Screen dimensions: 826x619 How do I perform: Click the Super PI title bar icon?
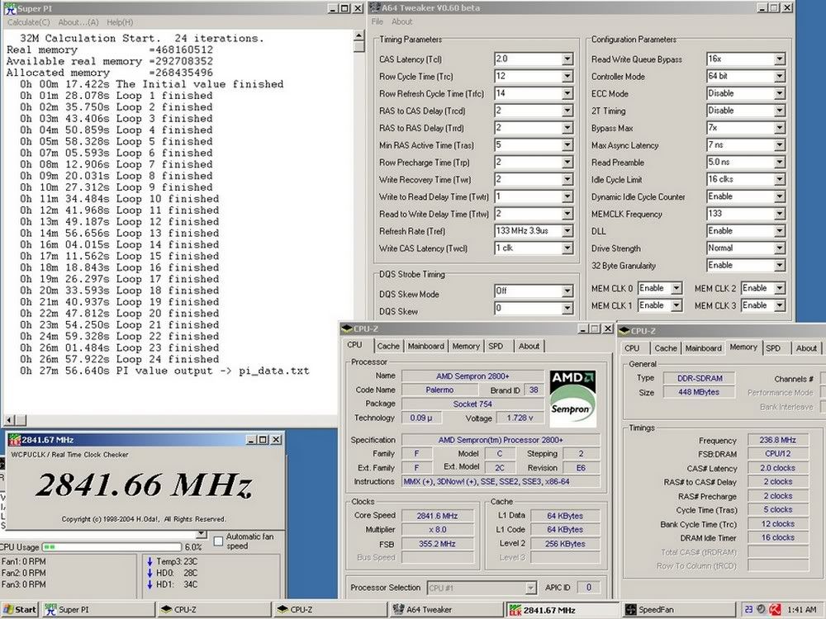click(10, 8)
